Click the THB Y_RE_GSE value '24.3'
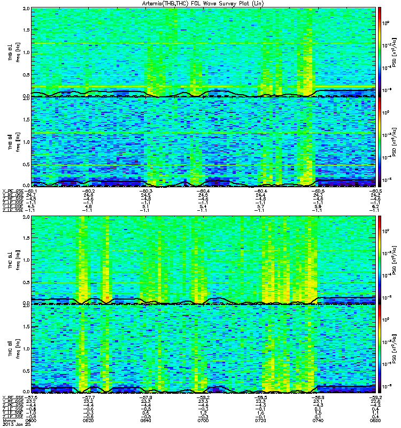This screenshot has height=428, width=401. pyautogui.click(x=318, y=195)
